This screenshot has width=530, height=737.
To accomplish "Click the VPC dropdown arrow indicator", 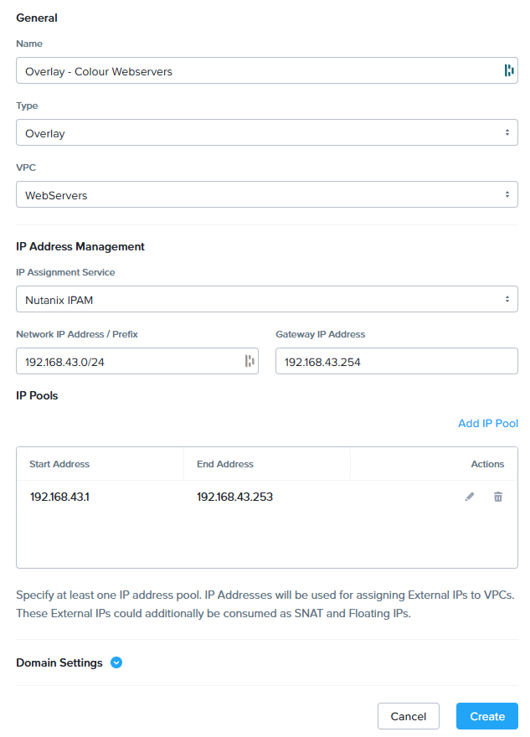I will 507,194.
